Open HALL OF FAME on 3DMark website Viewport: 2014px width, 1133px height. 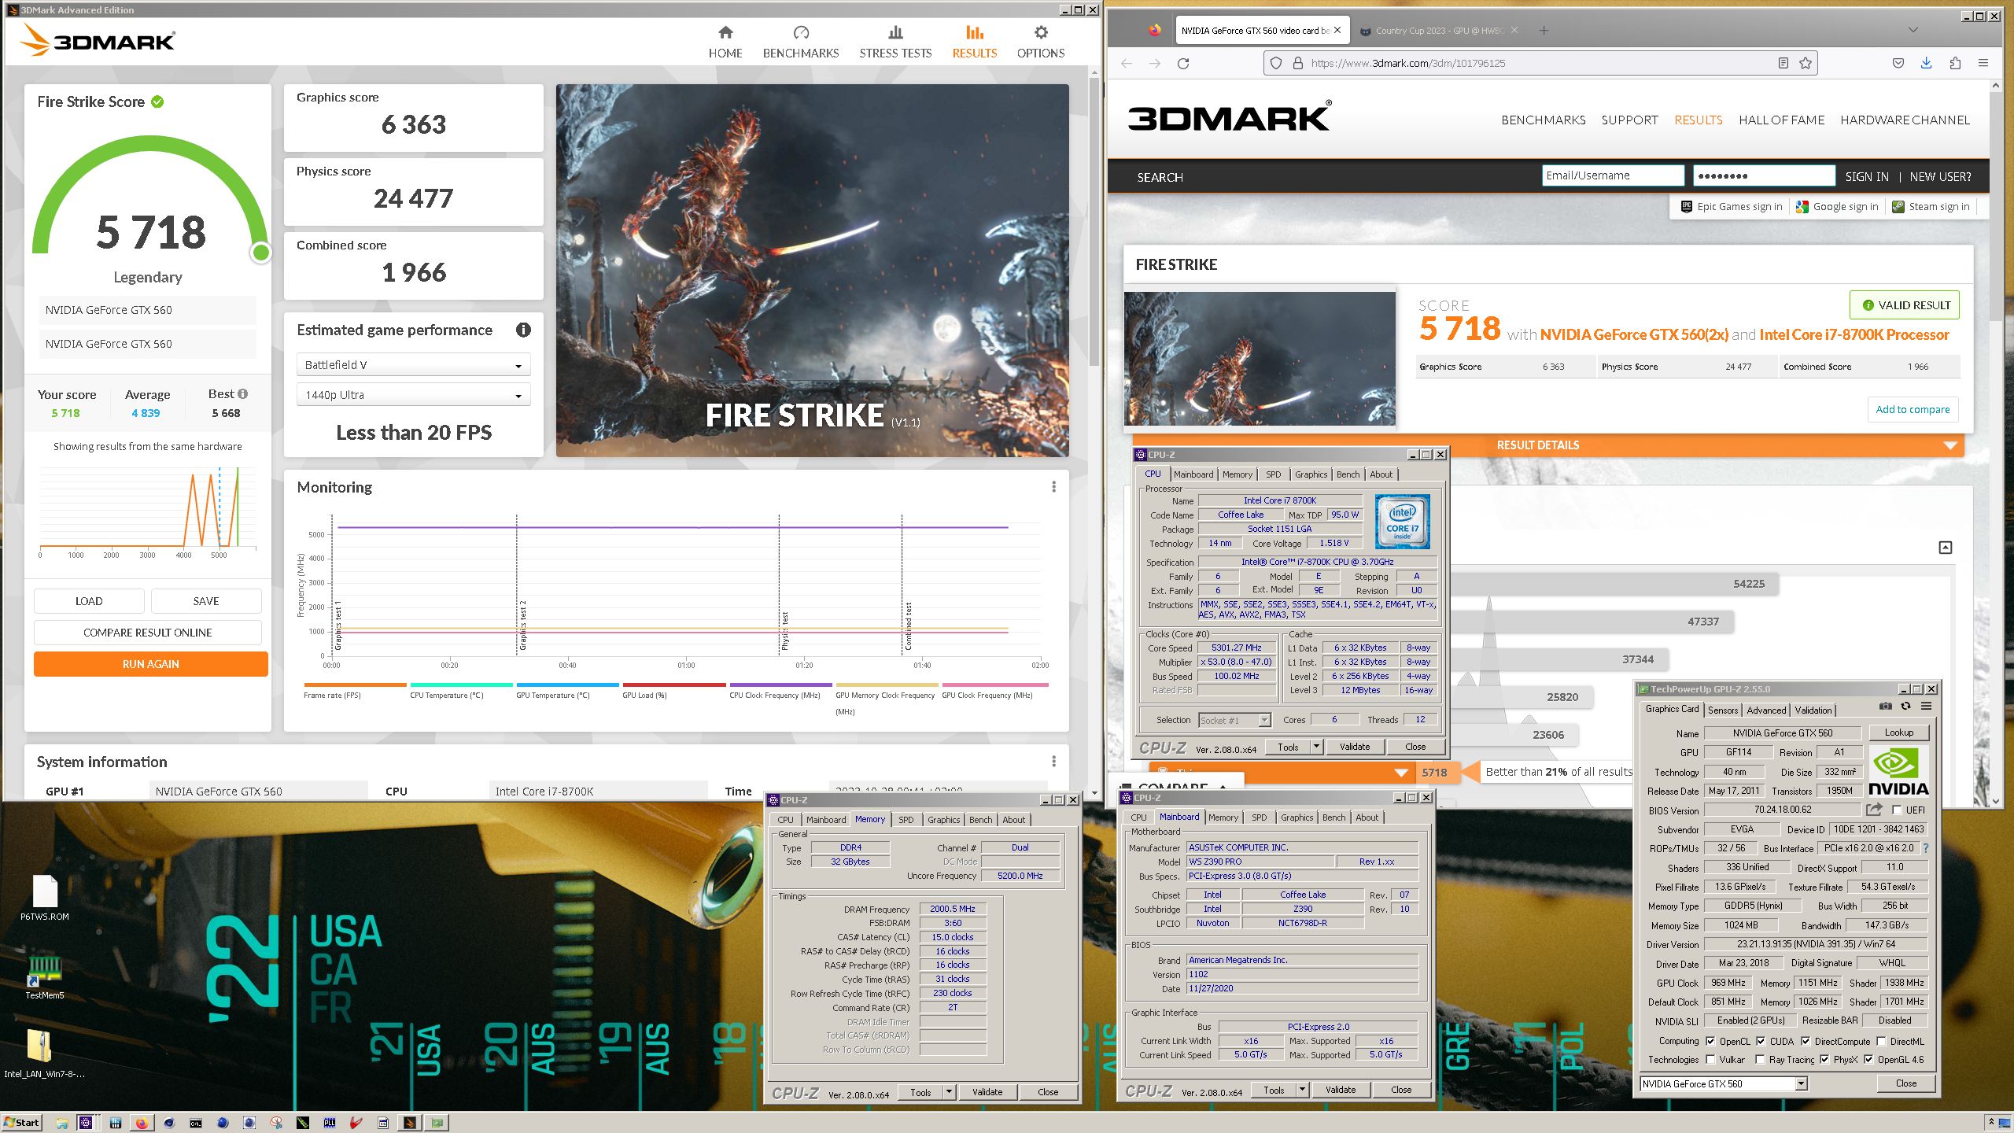coord(1781,120)
